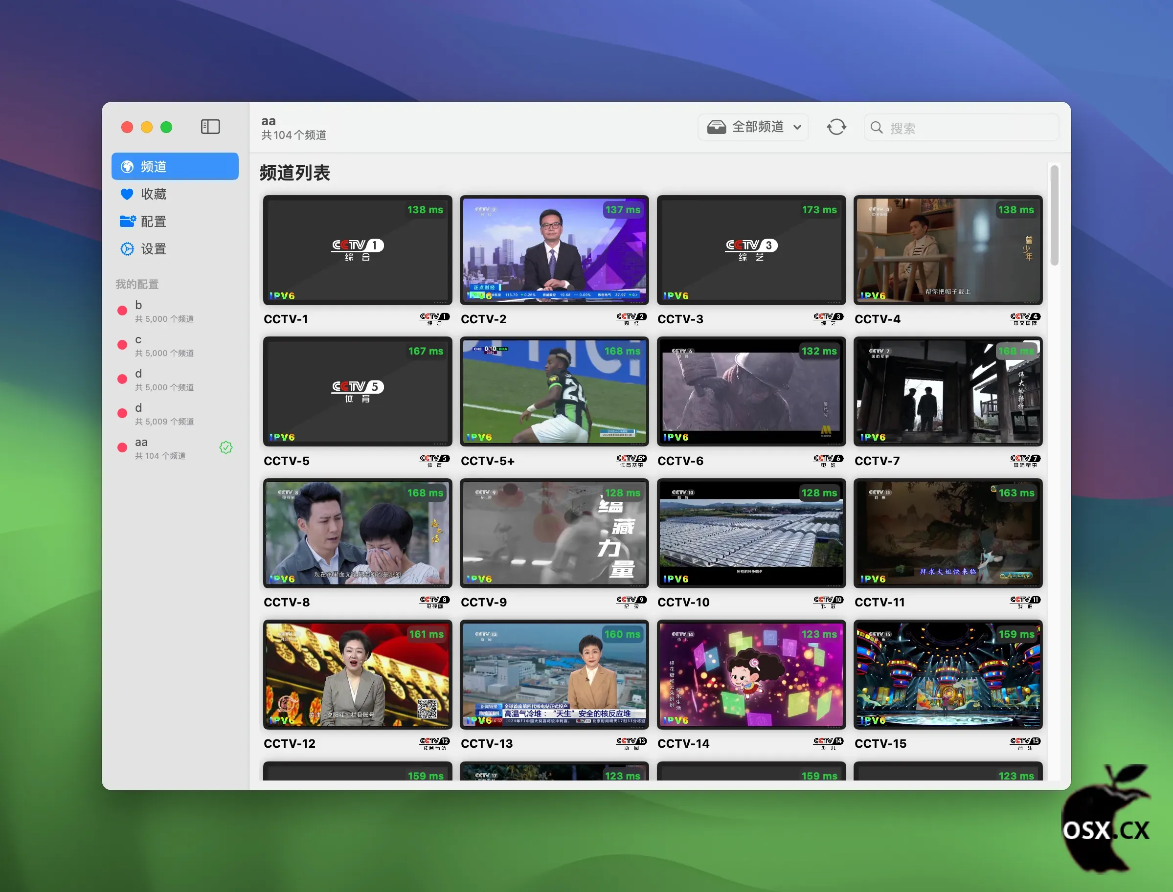The width and height of the screenshot is (1173, 892).
Task: Open the CCTV-12 channel thumbnail
Action: click(358, 675)
